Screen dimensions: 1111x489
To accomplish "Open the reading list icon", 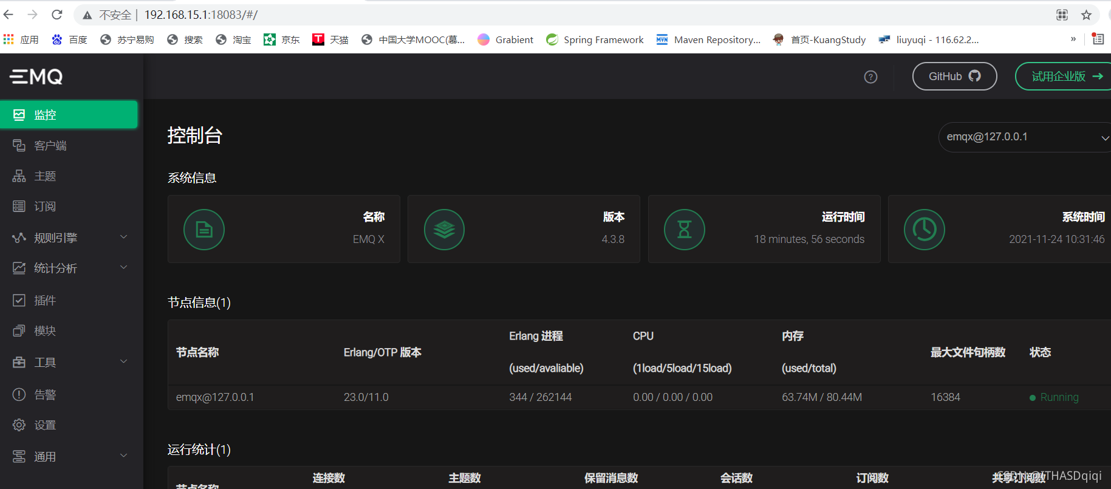I will [1098, 39].
